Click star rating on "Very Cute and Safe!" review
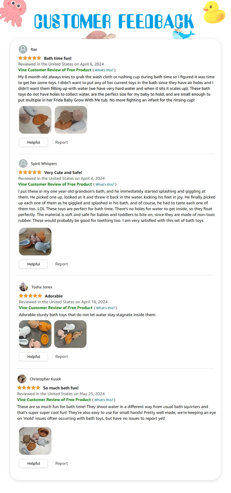Image resolution: width=231 pixels, height=493 pixels. click(30, 172)
